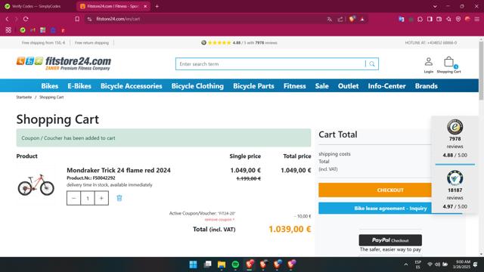This screenshot has height=272, width=484.
Task: Open the Windows Start menu
Action: (x=194, y=264)
